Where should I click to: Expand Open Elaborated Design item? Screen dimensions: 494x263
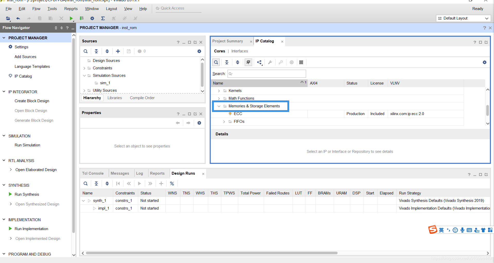point(11,170)
